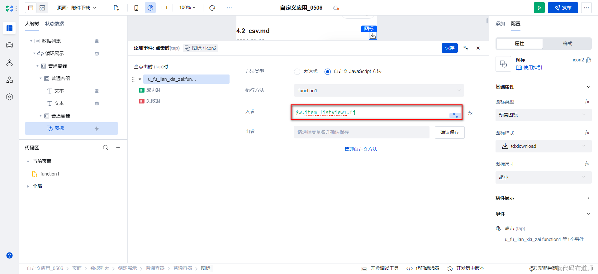The image size is (598, 274).
Task: Click the new page icon in toolbar
Action: click(x=116, y=8)
